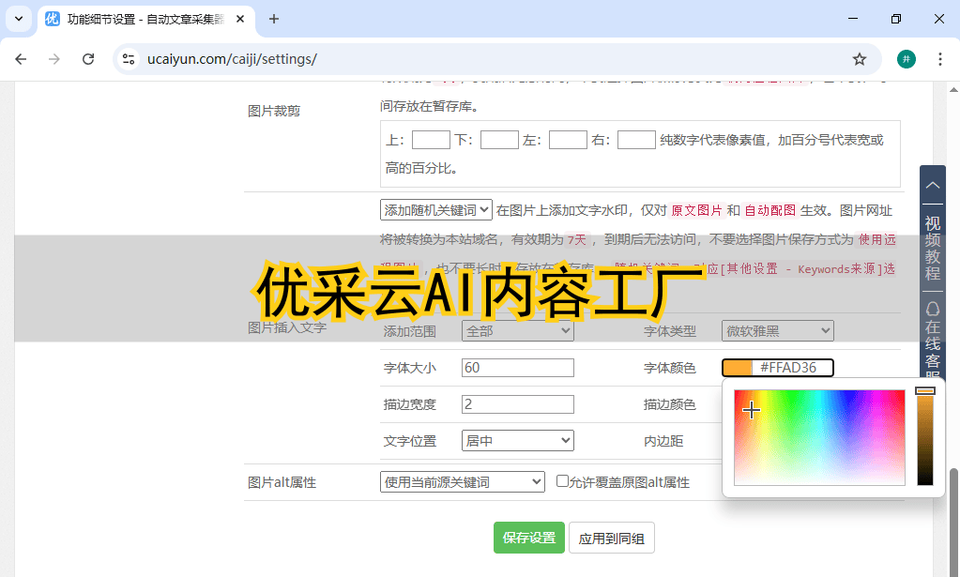960x577 pixels.
Task: Click the green 保存设置 button
Action: click(529, 538)
